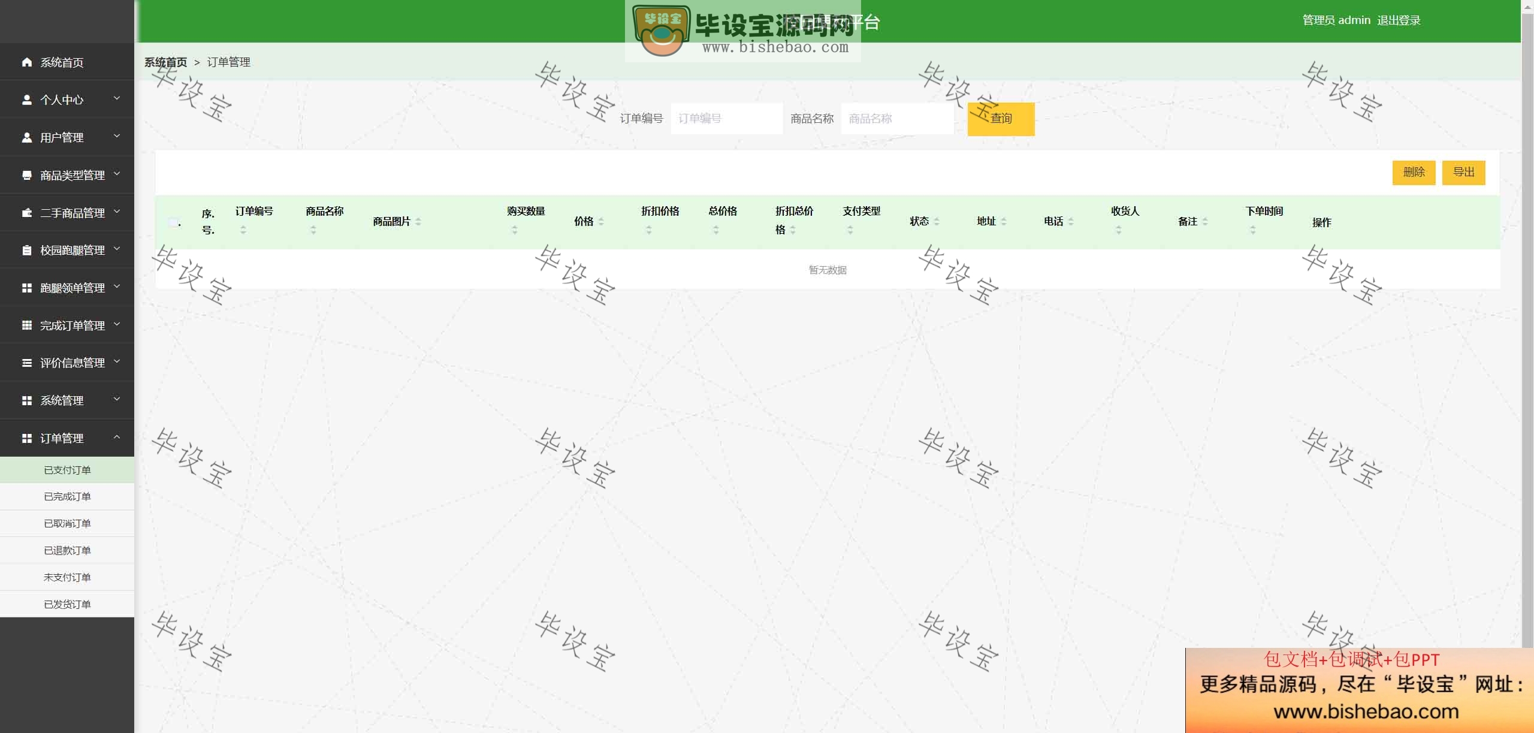Sort the table by 订单编号 column

(243, 230)
